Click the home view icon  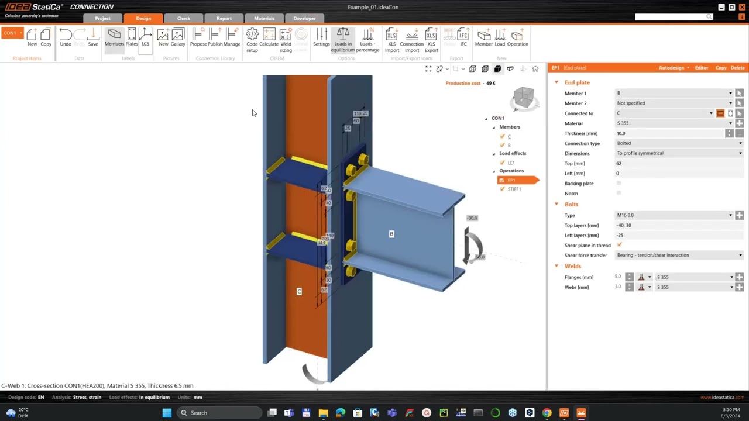click(x=535, y=69)
